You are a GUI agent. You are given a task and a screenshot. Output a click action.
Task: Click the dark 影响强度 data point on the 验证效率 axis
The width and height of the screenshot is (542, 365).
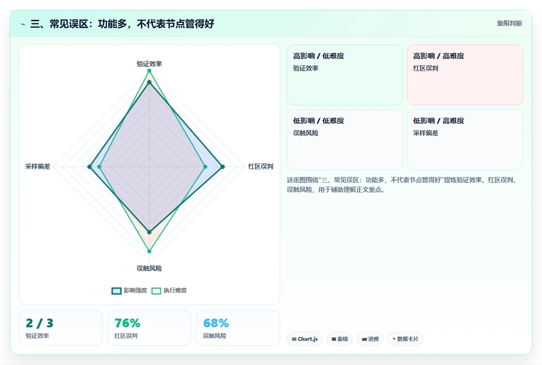[150, 82]
